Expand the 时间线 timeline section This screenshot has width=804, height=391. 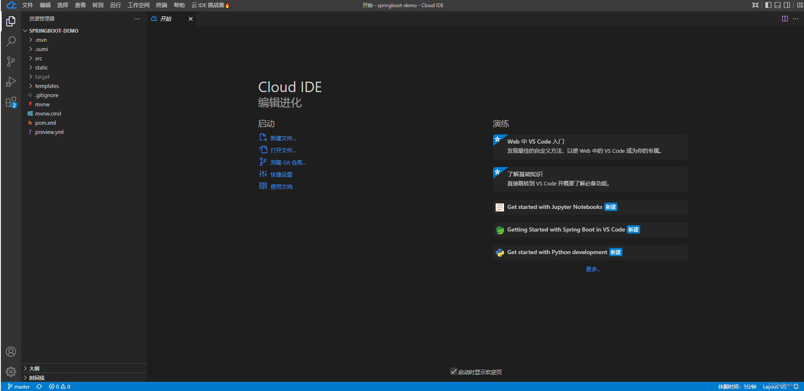[84, 378]
